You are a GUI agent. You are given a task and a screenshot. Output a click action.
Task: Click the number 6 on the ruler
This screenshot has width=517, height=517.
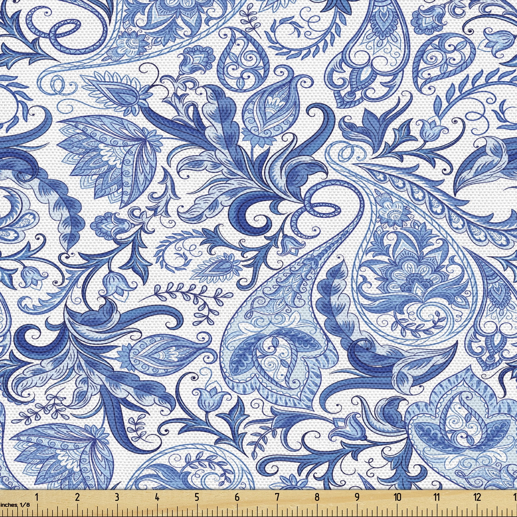[x=237, y=497]
